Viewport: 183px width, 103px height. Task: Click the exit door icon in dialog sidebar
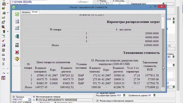pyautogui.click(x=17, y=36)
